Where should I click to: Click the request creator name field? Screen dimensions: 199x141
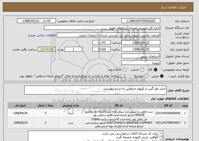(x=109, y=35)
